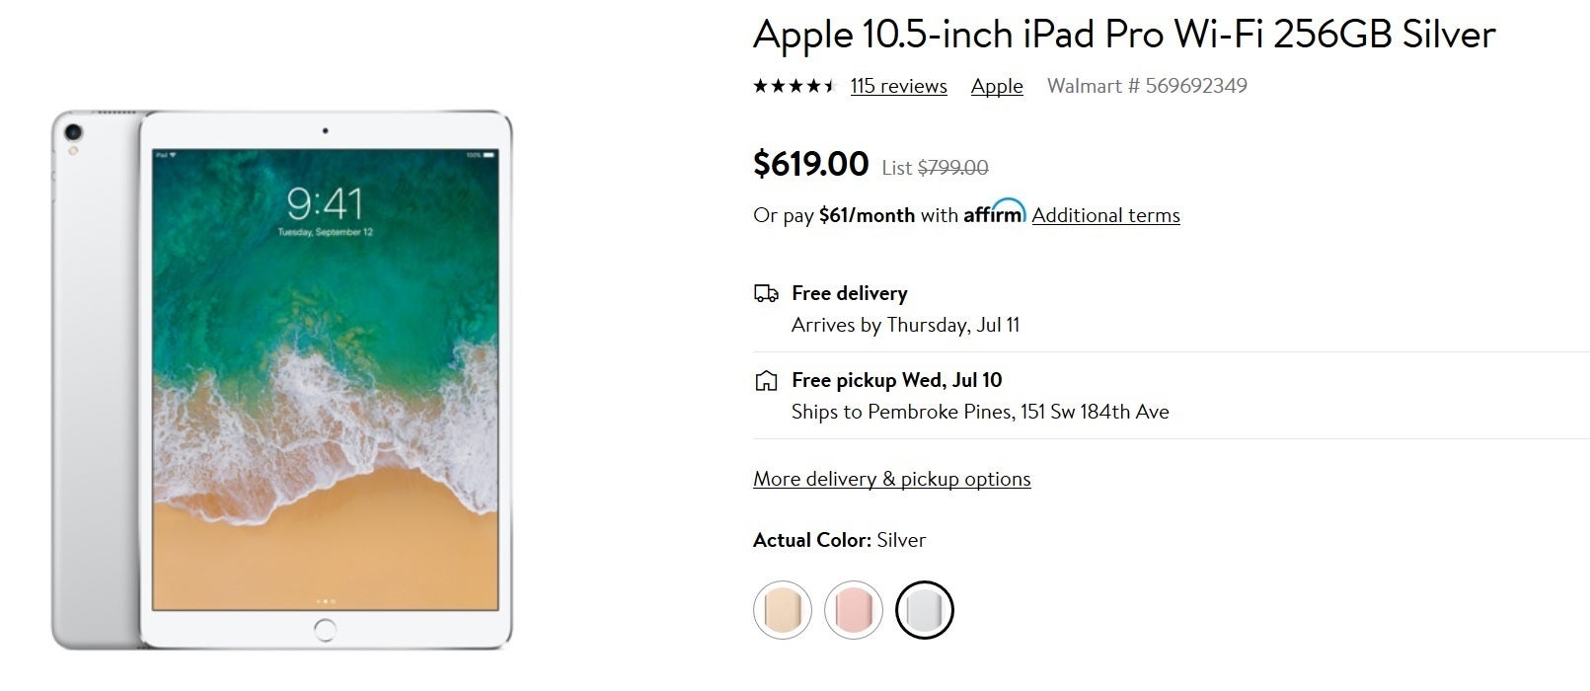Open the 115 reviews link
Image resolution: width=1590 pixels, height=691 pixels.
point(898,86)
